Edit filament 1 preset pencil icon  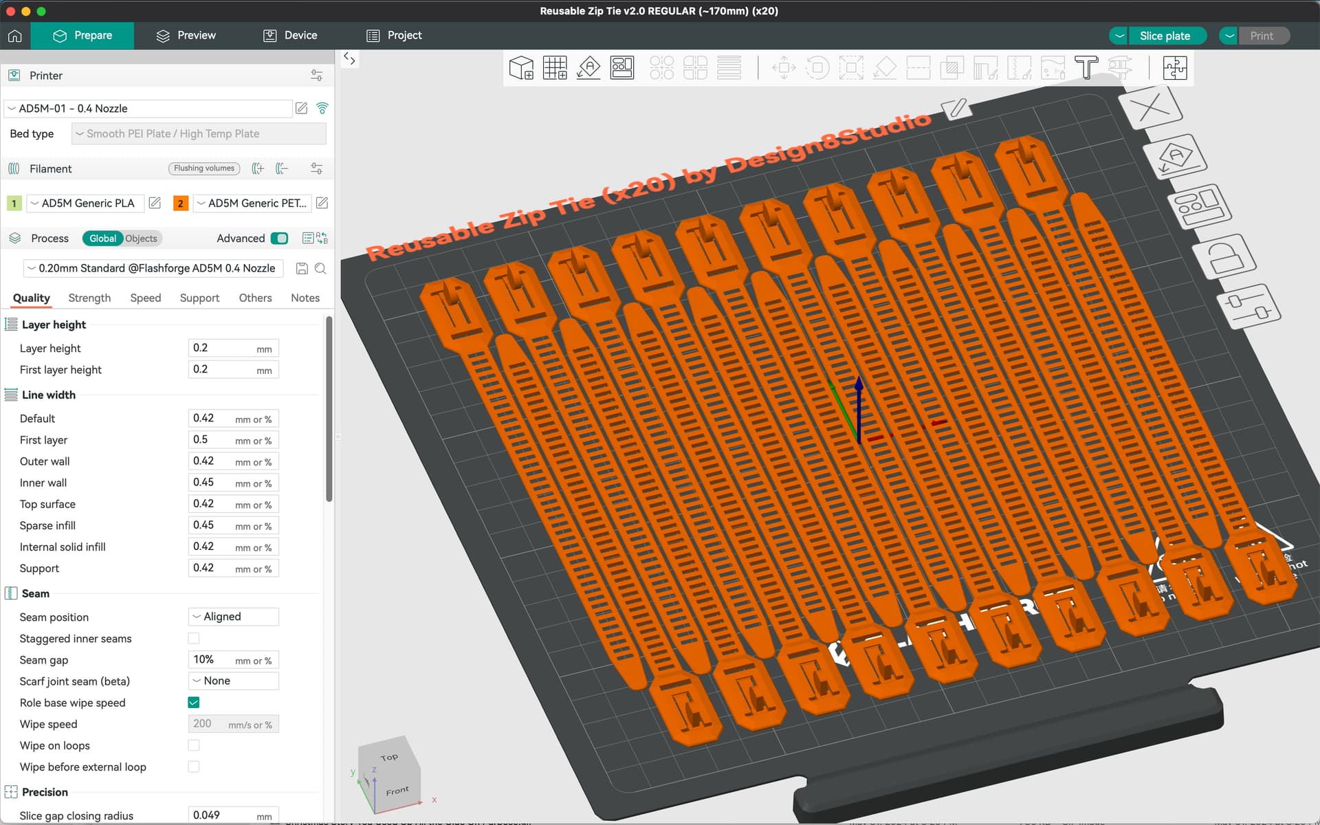155,203
